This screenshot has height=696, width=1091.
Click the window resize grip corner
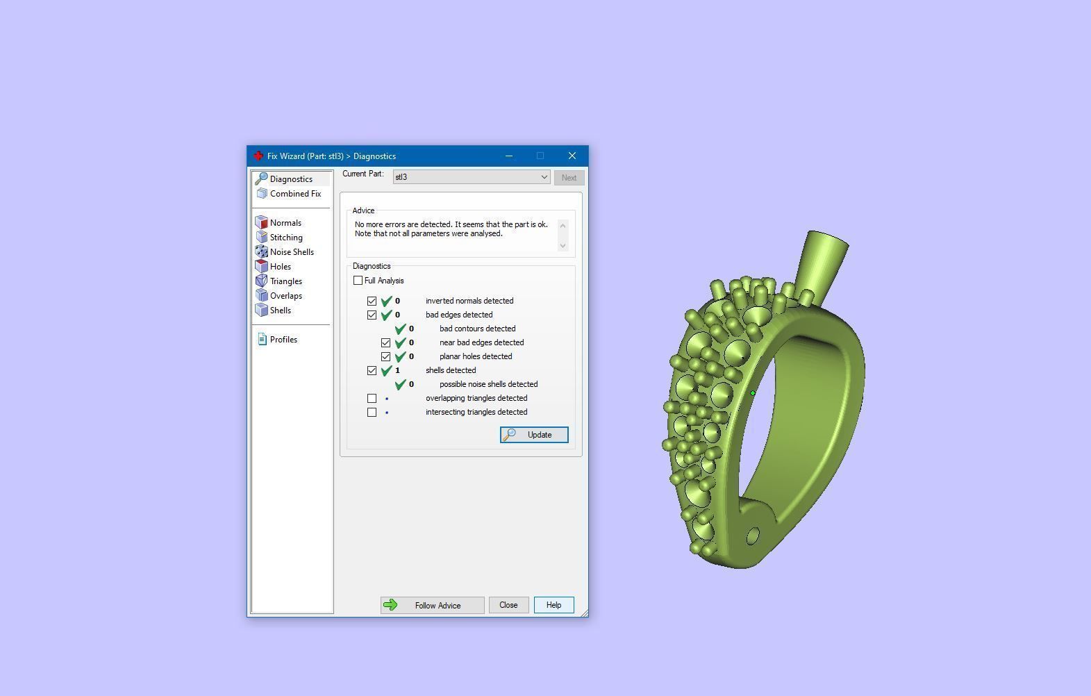pyautogui.click(x=585, y=613)
